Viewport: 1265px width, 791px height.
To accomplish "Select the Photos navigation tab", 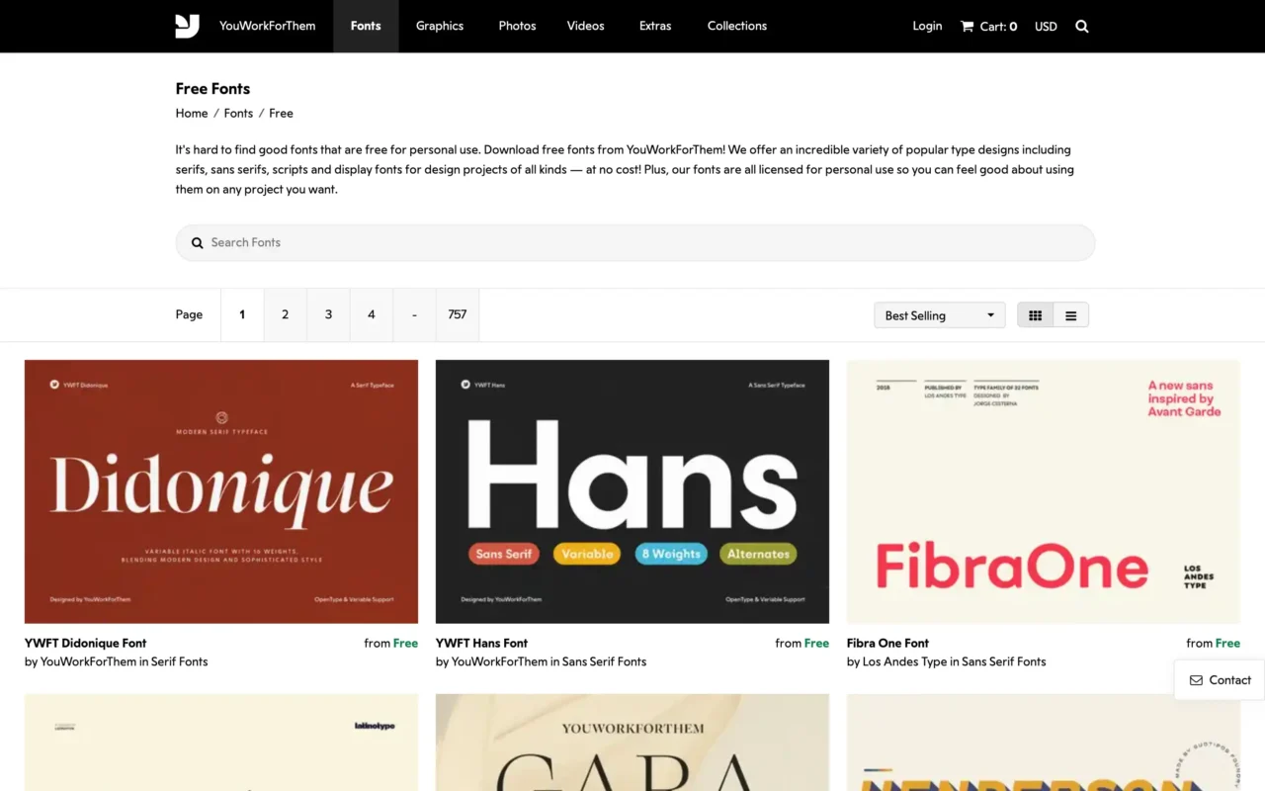I will [x=517, y=26].
